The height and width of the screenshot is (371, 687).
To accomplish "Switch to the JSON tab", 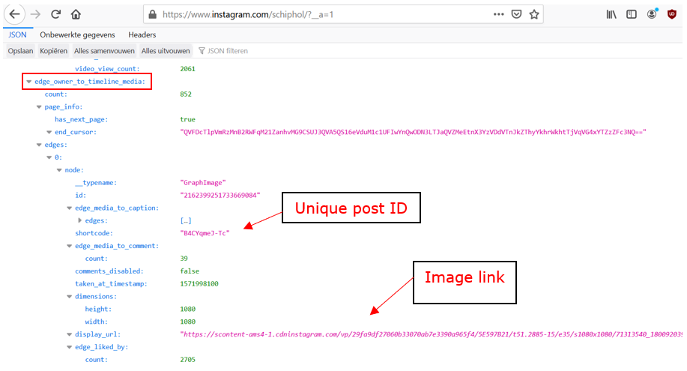I will [x=17, y=34].
